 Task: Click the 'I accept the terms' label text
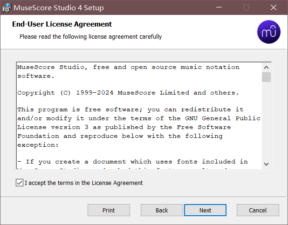coord(83,183)
